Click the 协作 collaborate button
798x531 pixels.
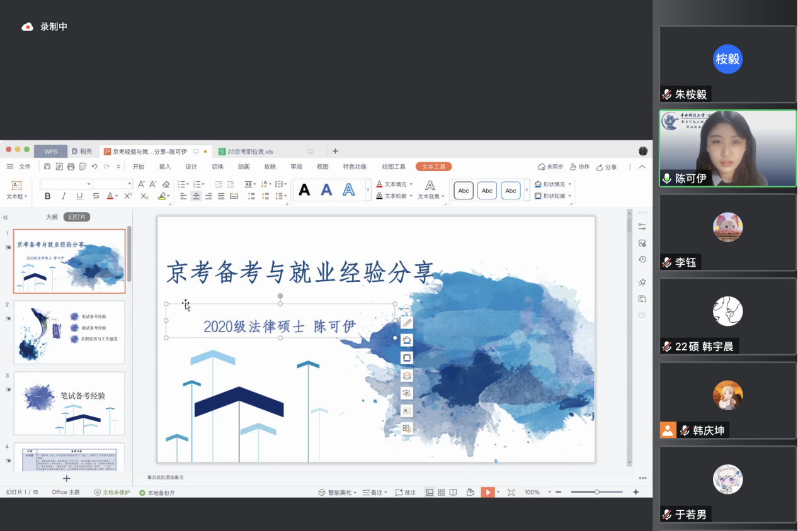click(579, 167)
